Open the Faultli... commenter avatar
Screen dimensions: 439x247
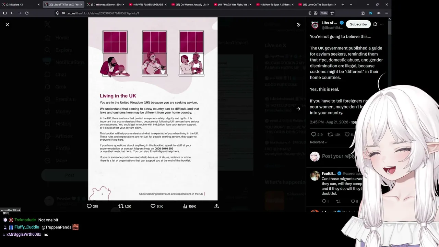pos(315,176)
